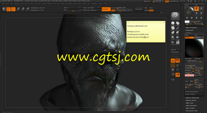Choose the hPolish brush icon
Viewport: 207px width, 113px height.
(173, 38)
